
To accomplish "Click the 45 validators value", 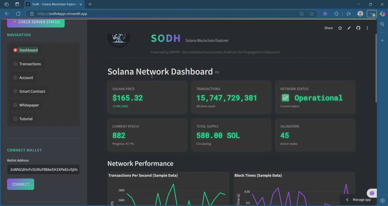I will point(285,135).
